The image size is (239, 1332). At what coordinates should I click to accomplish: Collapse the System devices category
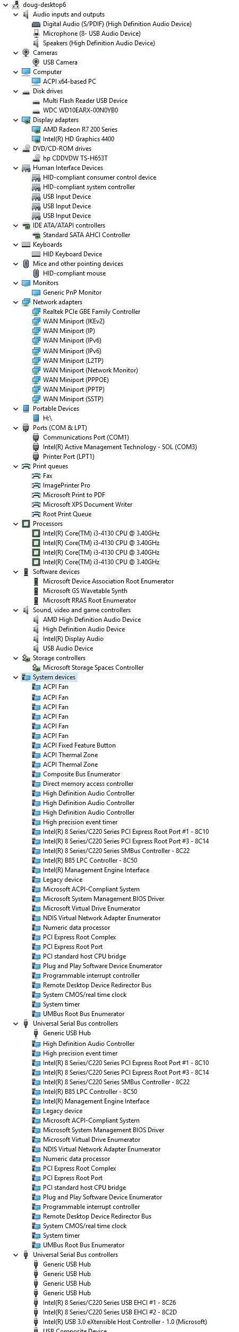15,677
